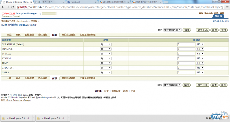Screen dimensions: 230x122
Task: Click the value field for USERS tablespace
Action: point(186,72)
